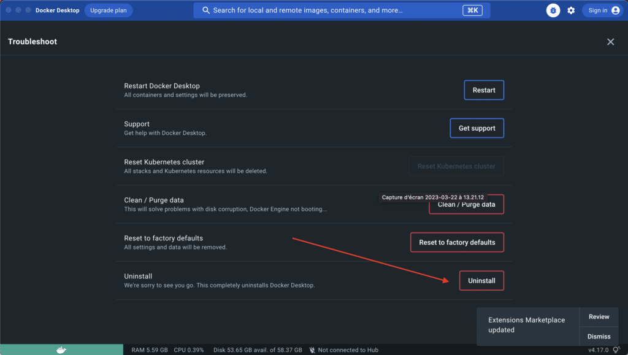Screen dimensions: 628x355
Task: Click Review on the Extensions Marketplace notification
Action: point(599,316)
